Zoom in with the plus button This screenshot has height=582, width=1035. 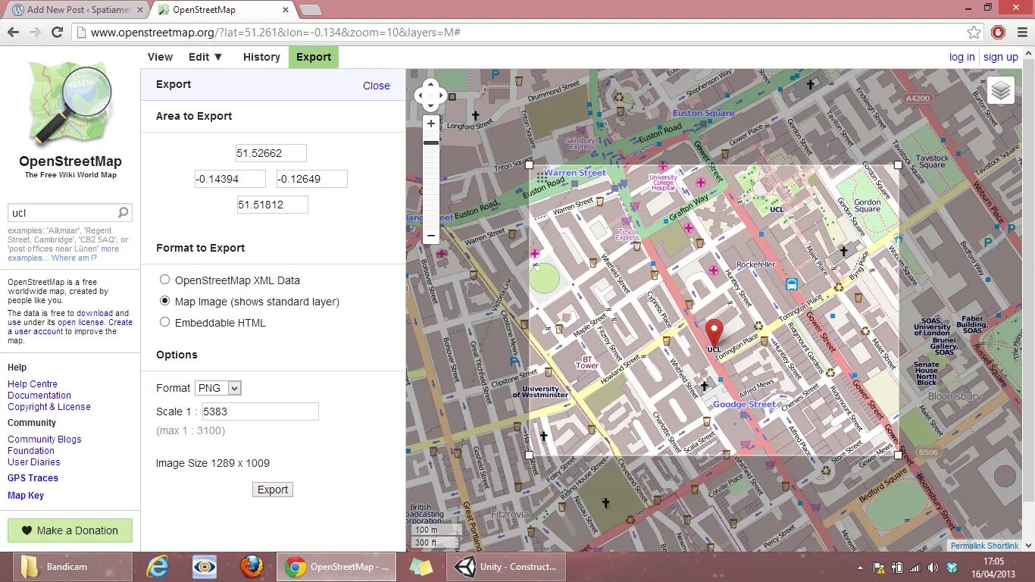click(431, 124)
